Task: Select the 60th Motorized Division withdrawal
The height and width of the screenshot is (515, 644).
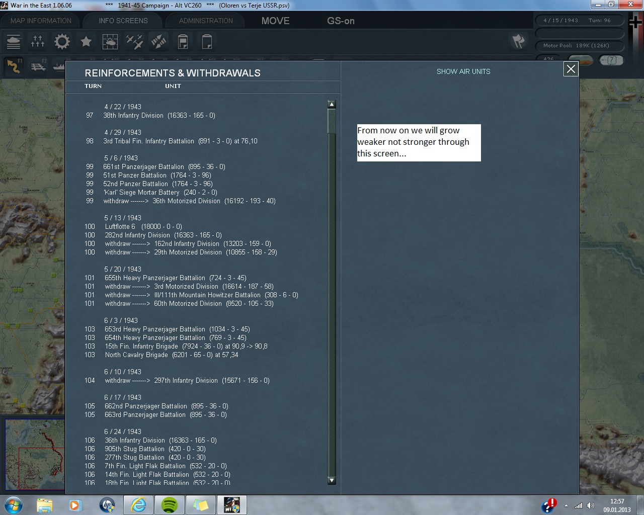Action: click(189, 303)
